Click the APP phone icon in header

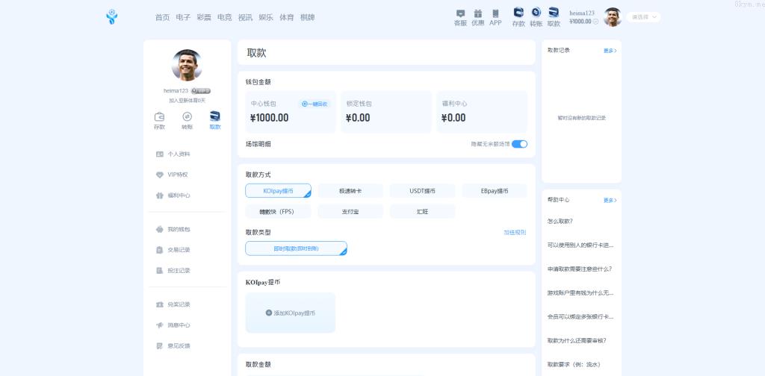coord(495,13)
